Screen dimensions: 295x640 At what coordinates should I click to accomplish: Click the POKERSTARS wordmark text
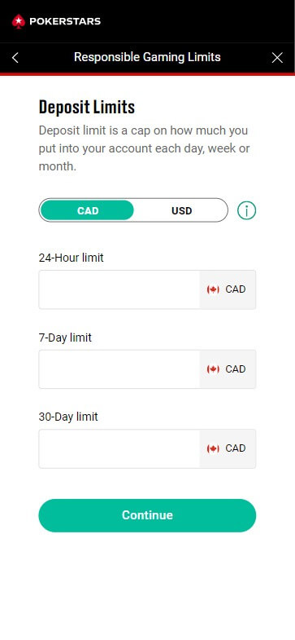[65, 21]
